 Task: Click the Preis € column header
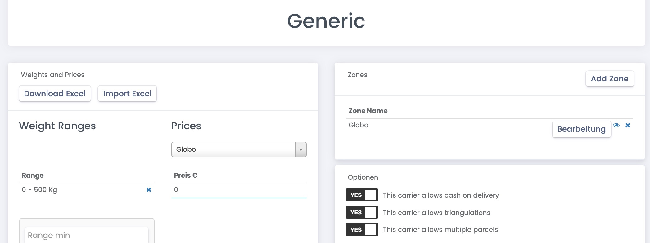pyautogui.click(x=186, y=176)
